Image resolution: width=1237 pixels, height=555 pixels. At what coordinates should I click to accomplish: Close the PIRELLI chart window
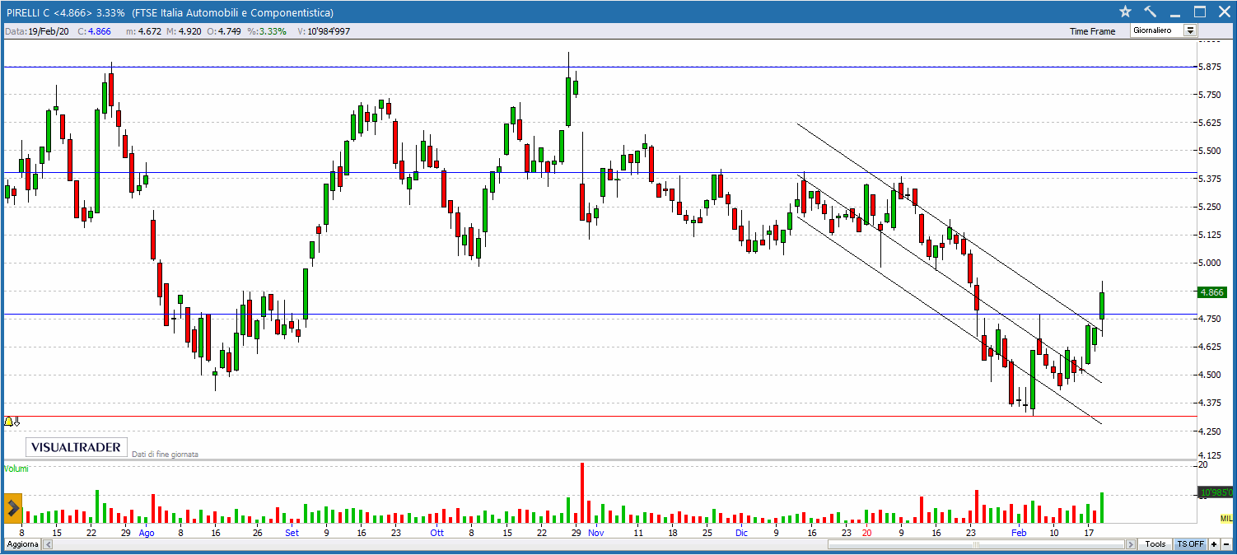(1223, 12)
